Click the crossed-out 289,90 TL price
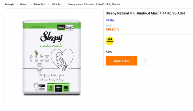Screen dimensions: 193x111 [110, 26]
